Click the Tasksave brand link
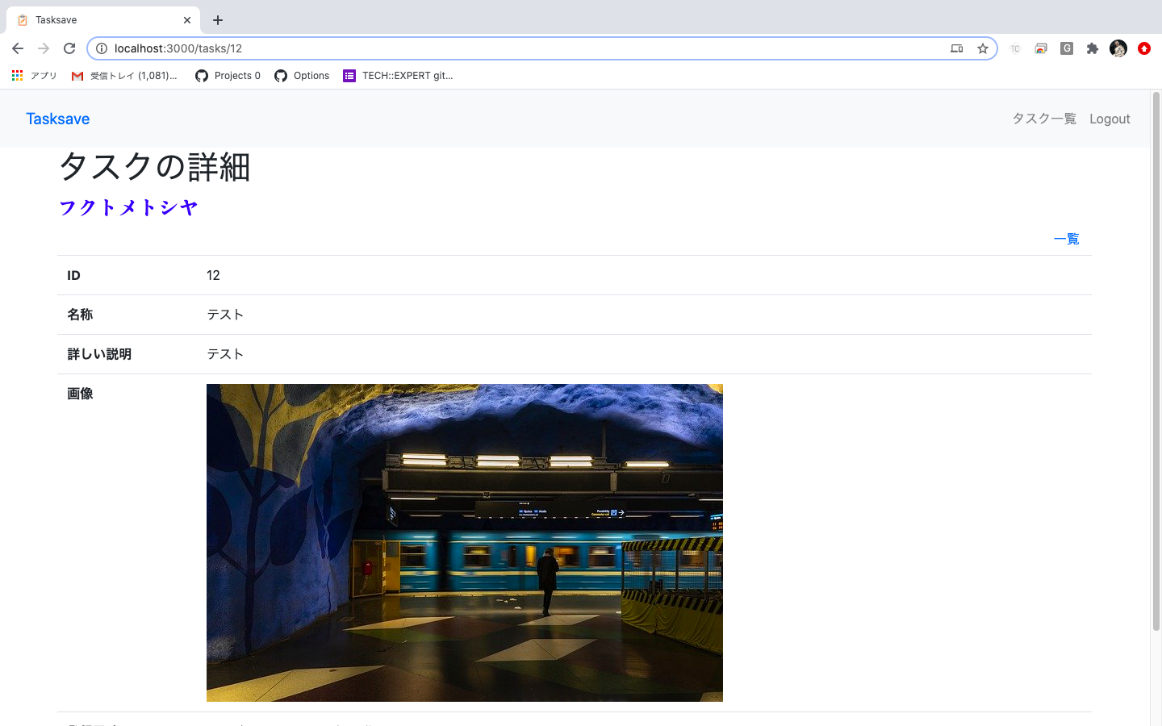The image size is (1162, 726). (x=58, y=119)
